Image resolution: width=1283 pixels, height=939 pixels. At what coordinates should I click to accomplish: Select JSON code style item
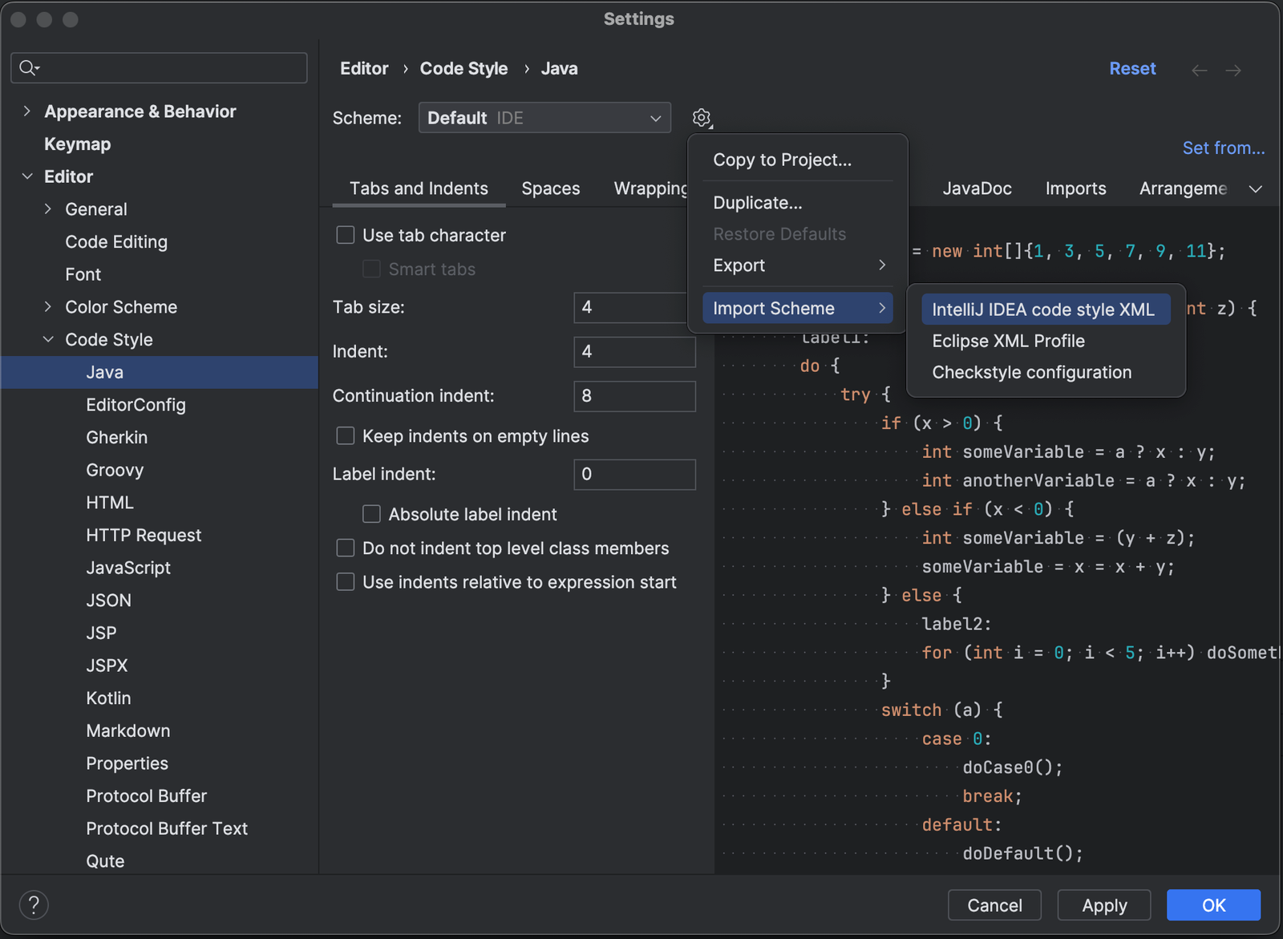[108, 601]
